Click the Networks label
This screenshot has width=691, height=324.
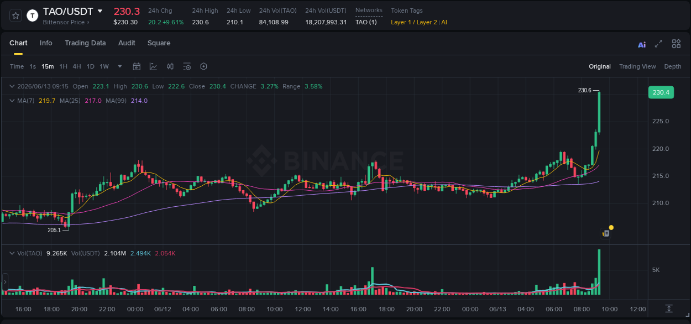369,11
